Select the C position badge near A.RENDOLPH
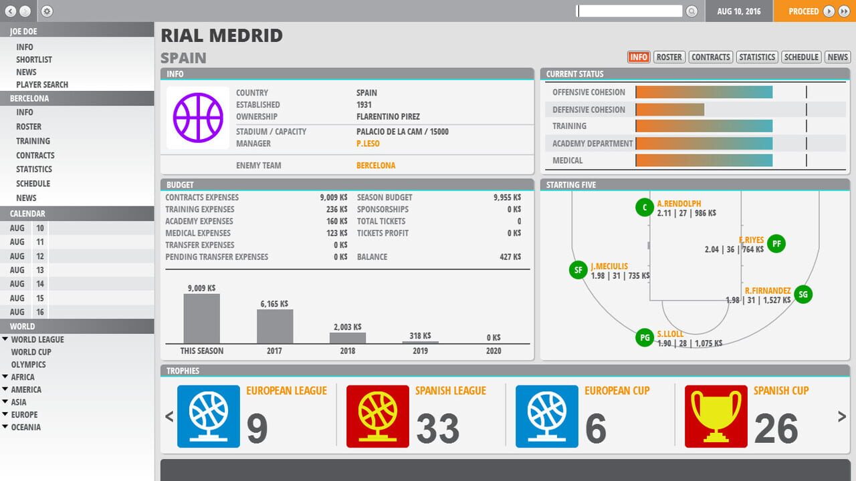The width and height of the screenshot is (856, 481). 644,207
